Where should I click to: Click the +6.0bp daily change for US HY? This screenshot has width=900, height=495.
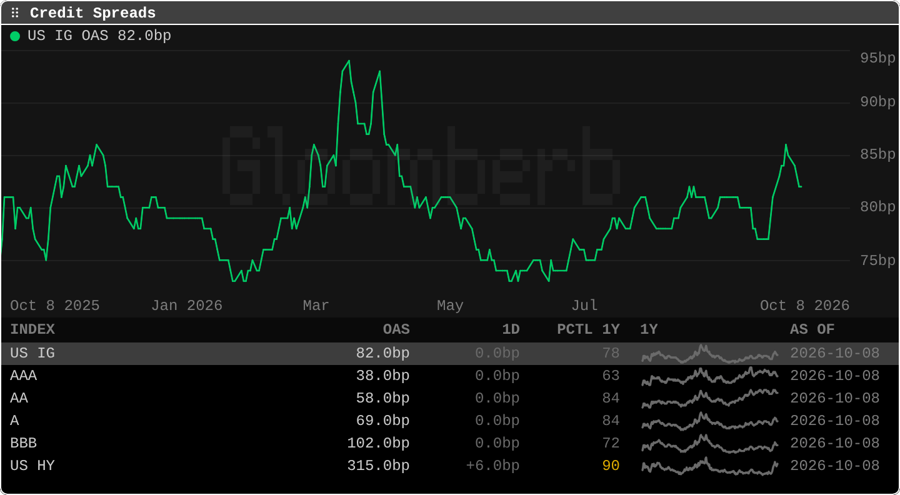(x=493, y=466)
